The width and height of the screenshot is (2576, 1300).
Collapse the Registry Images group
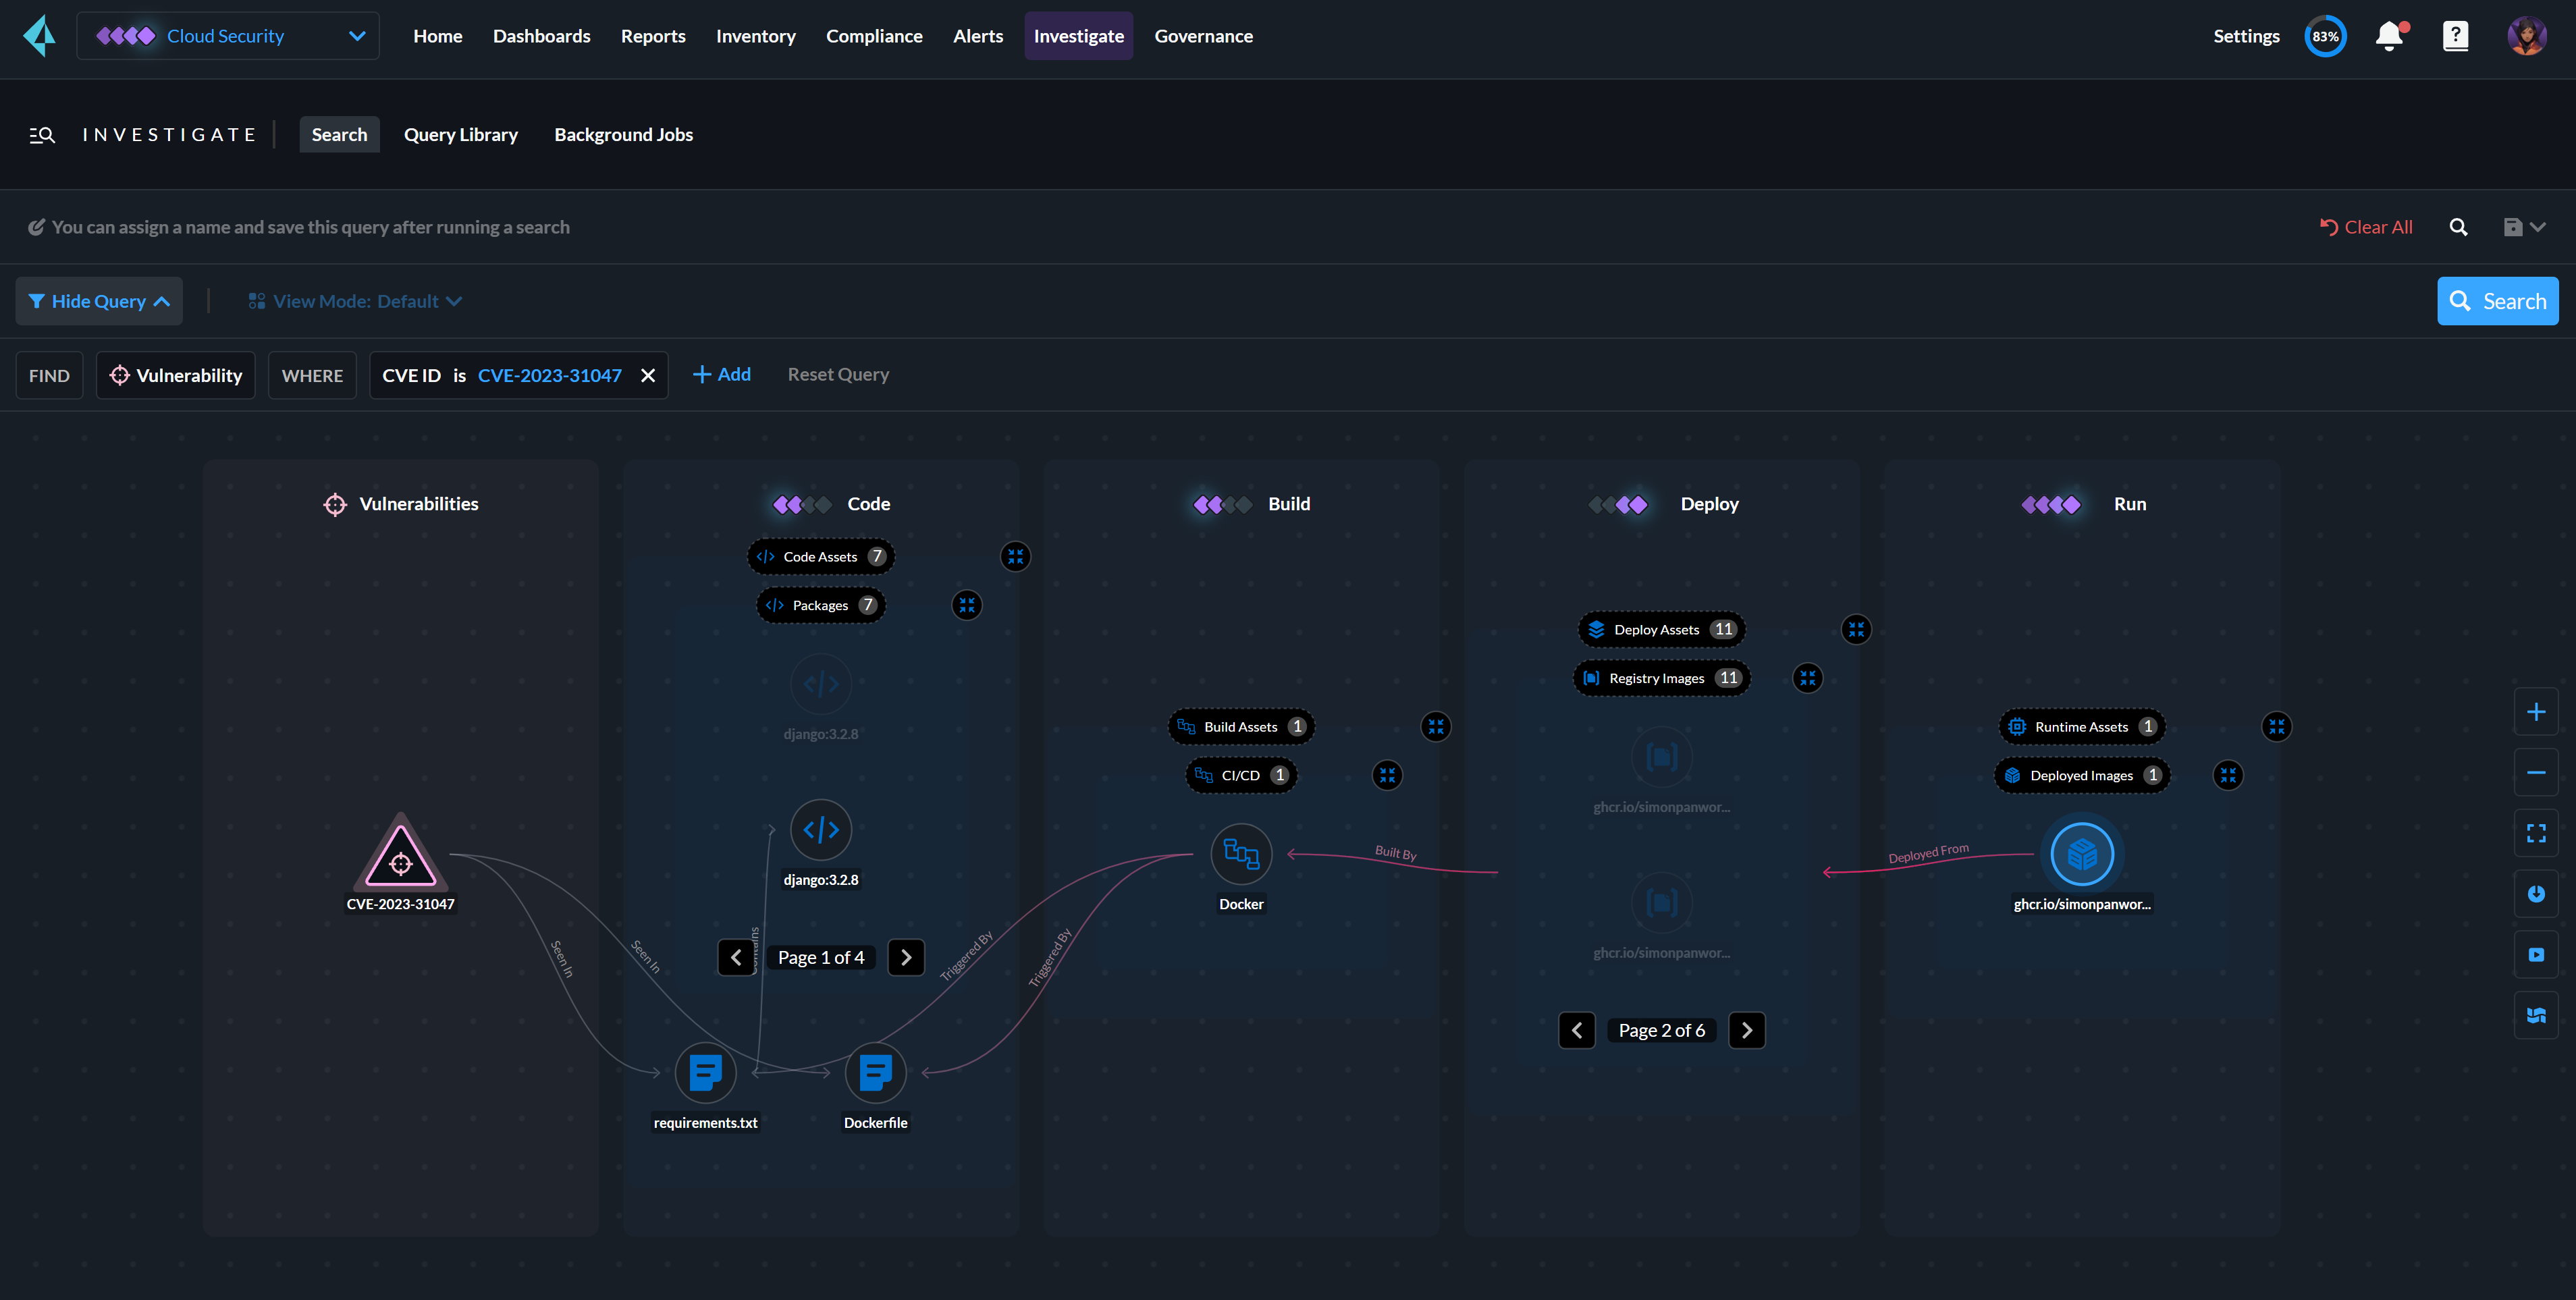(x=1807, y=678)
